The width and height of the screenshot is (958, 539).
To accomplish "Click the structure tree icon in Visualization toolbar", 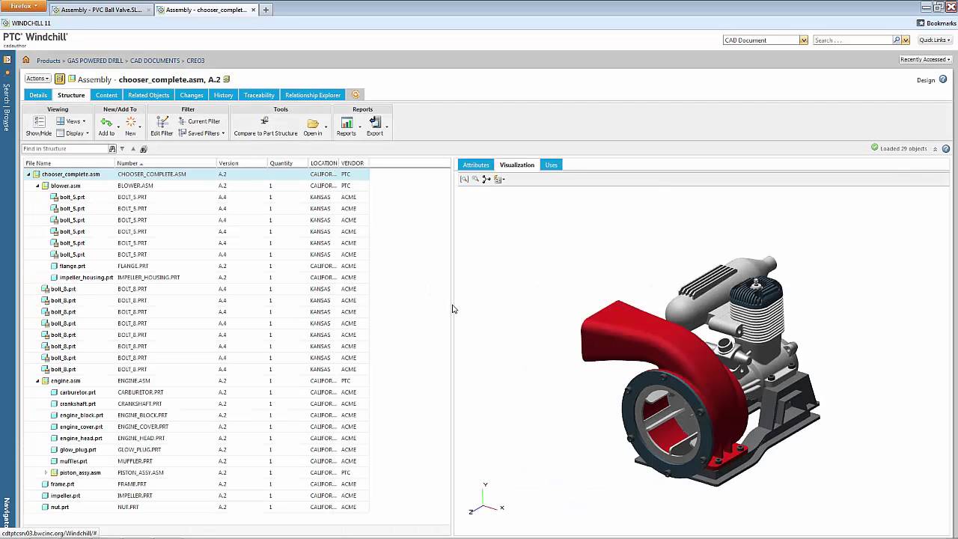I will (486, 179).
